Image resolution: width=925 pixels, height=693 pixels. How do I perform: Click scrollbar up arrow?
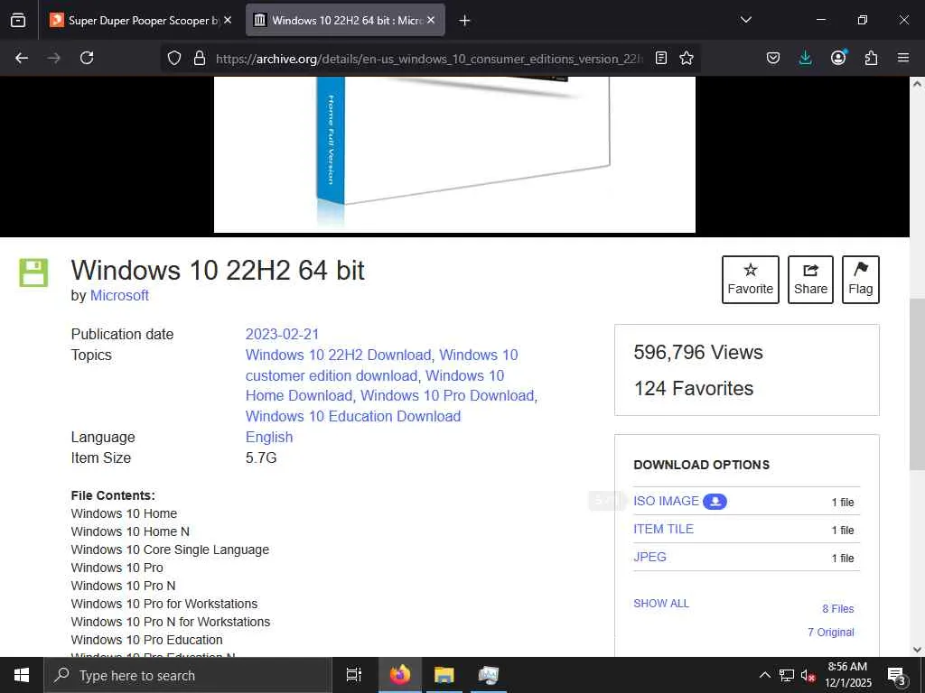pos(918,84)
